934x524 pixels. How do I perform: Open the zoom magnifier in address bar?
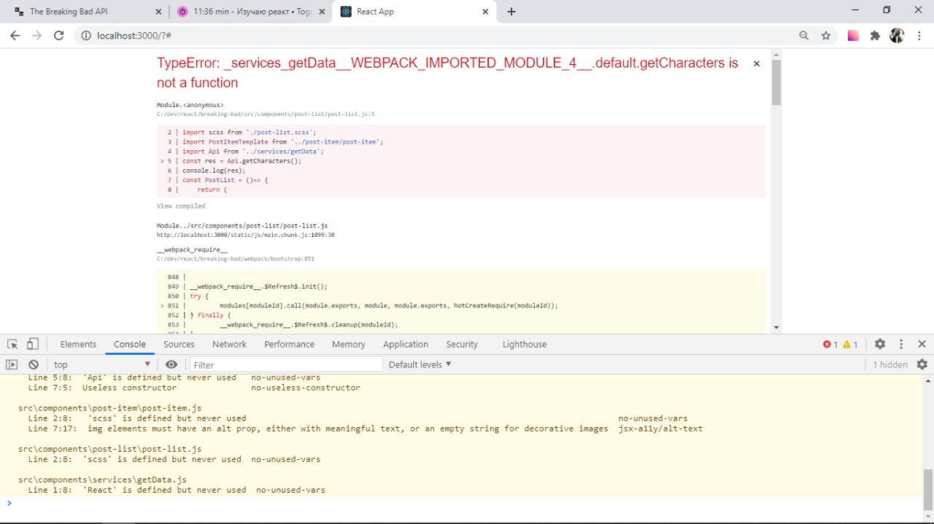(x=803, y=35)
